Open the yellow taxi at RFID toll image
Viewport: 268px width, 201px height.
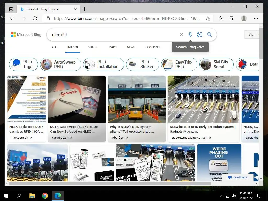(x=137, y=99)
